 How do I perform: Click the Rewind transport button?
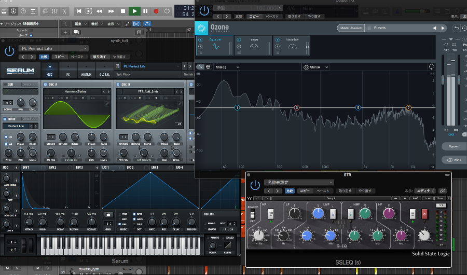tap(99, 11)
